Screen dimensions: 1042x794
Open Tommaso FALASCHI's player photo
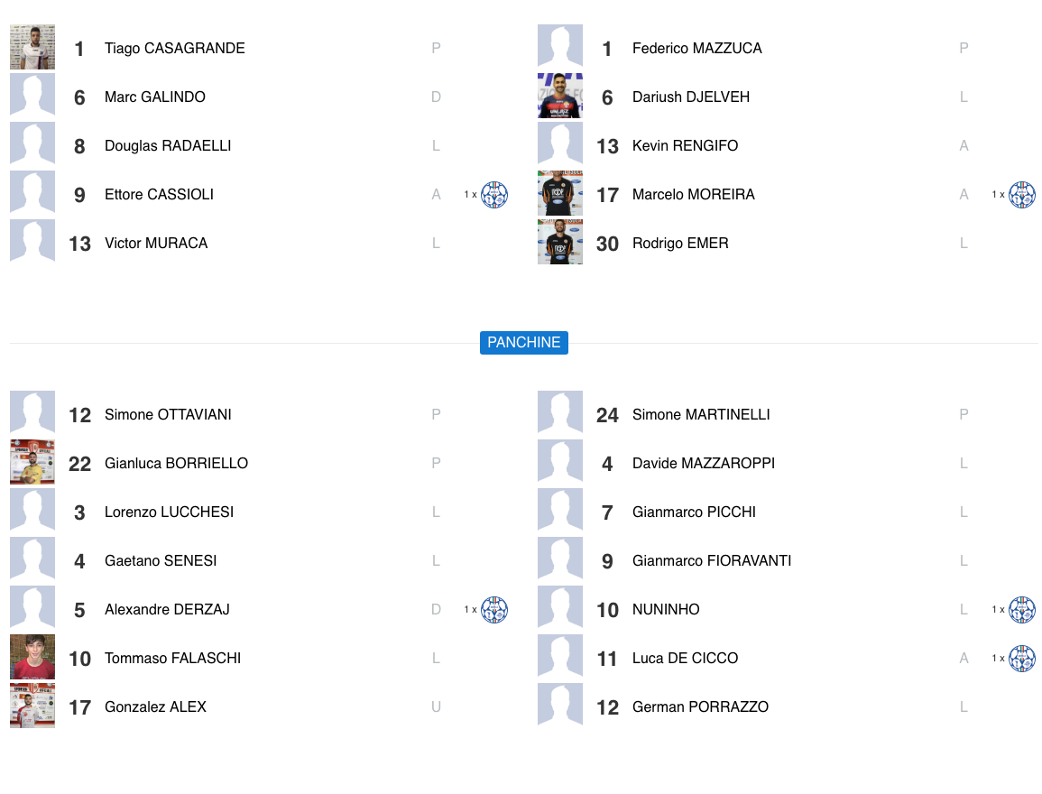pos(32,658)
